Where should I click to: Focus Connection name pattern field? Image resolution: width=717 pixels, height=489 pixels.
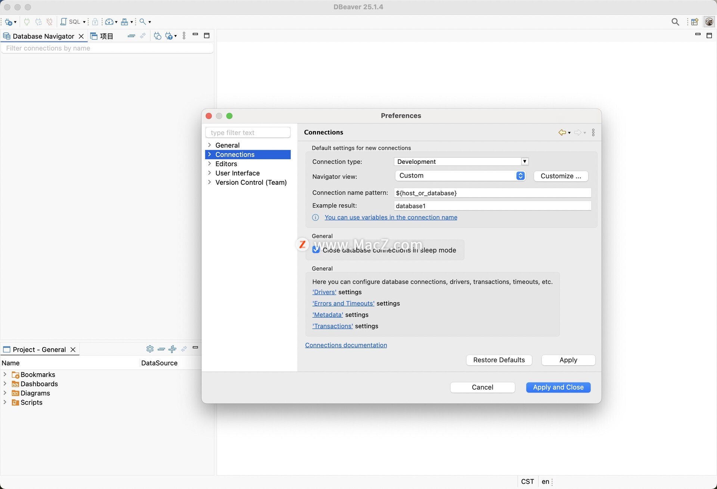pos(493,193)
